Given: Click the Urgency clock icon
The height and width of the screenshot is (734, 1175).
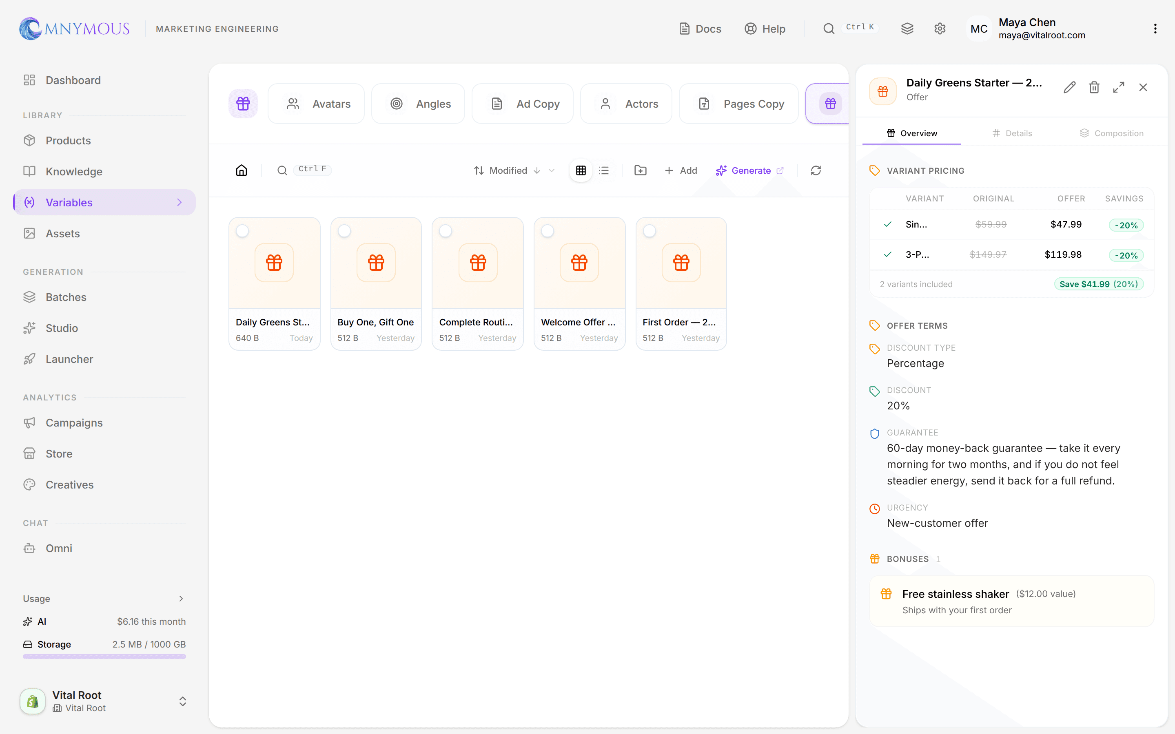Looking at the screenshot, I should [874, 508].
